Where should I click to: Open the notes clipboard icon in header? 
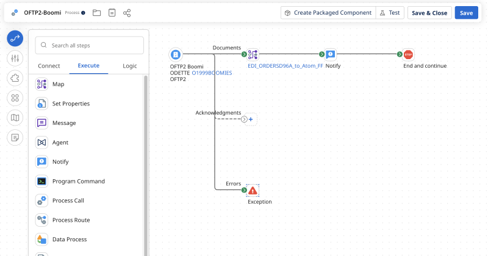point(112,13)
